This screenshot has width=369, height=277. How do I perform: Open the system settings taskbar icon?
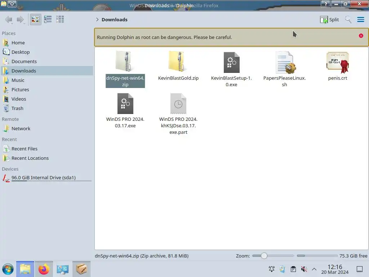pos(63,269)
